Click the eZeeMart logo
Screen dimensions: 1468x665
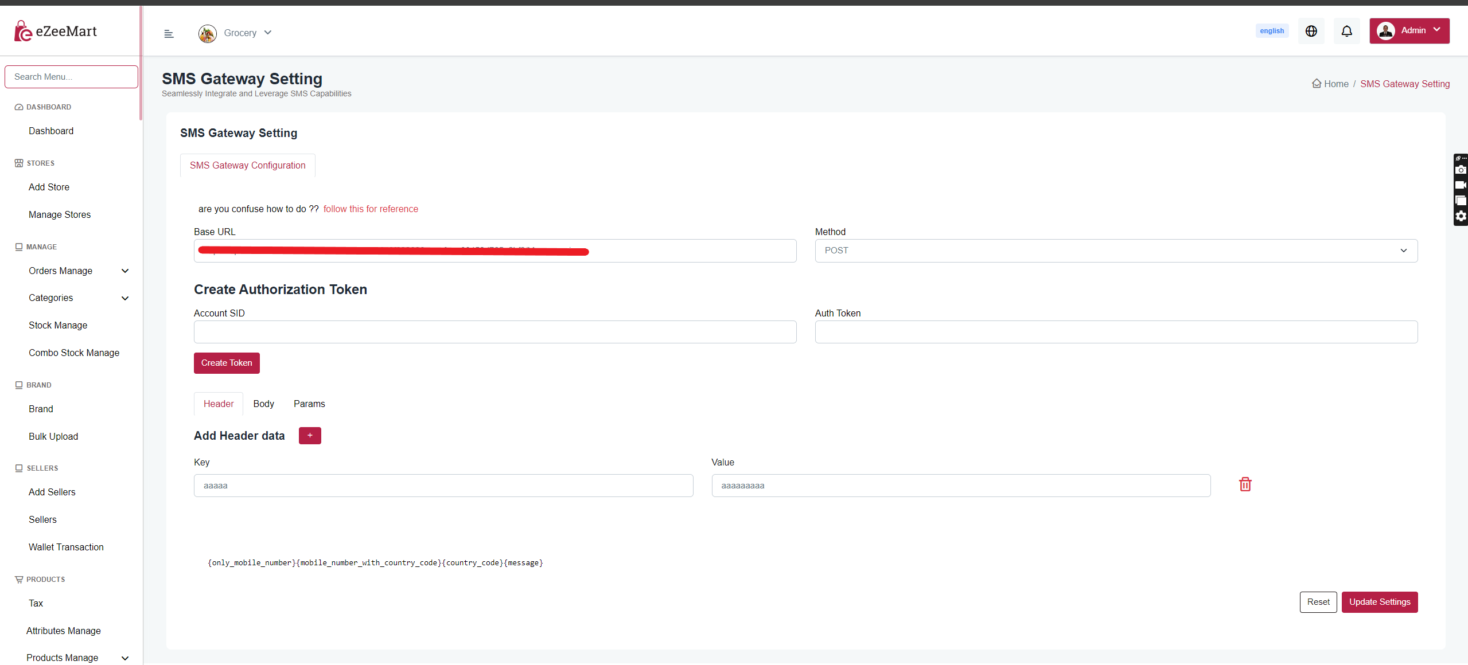[x=56, y=32]
